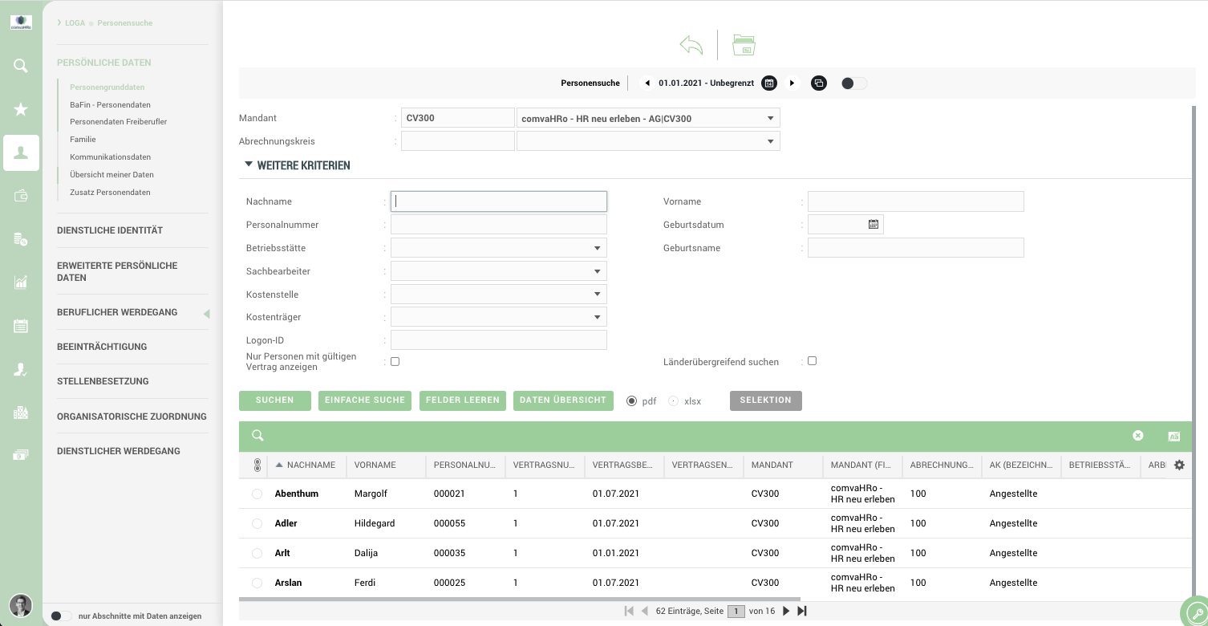The height and width of the screenshot is (626, 1208).
Task: Select 'Kommunikationsdaten' in the sidebar
Action: (110, 157)
